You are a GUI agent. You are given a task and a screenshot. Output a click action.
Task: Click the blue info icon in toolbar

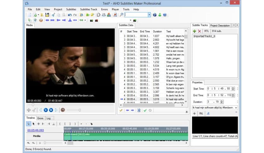[154, 15]
